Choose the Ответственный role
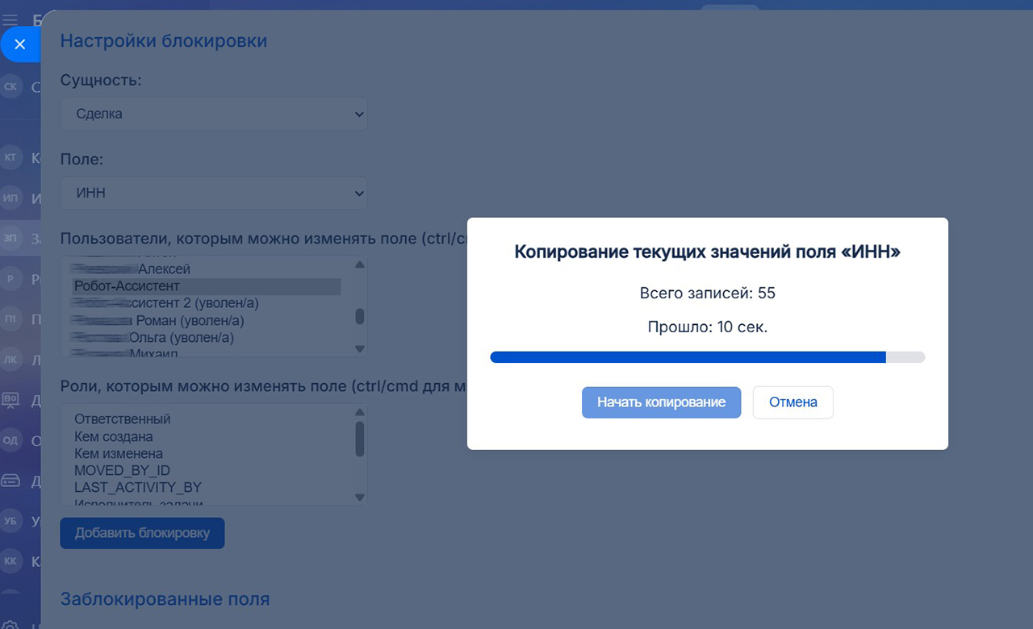Screen dimensions: 1033x629 point(123,419)
